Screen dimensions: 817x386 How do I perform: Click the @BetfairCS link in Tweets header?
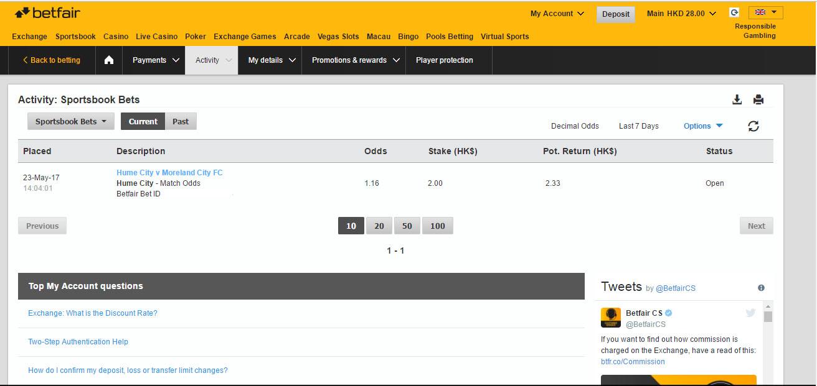pyautogui.click(x=676, y=288)
